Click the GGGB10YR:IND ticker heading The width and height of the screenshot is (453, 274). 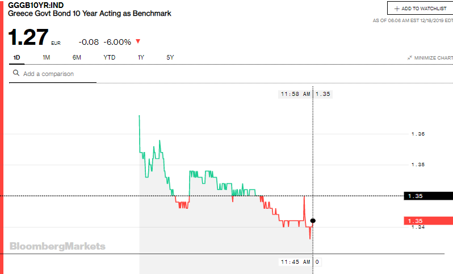click(x=35, y=5)
